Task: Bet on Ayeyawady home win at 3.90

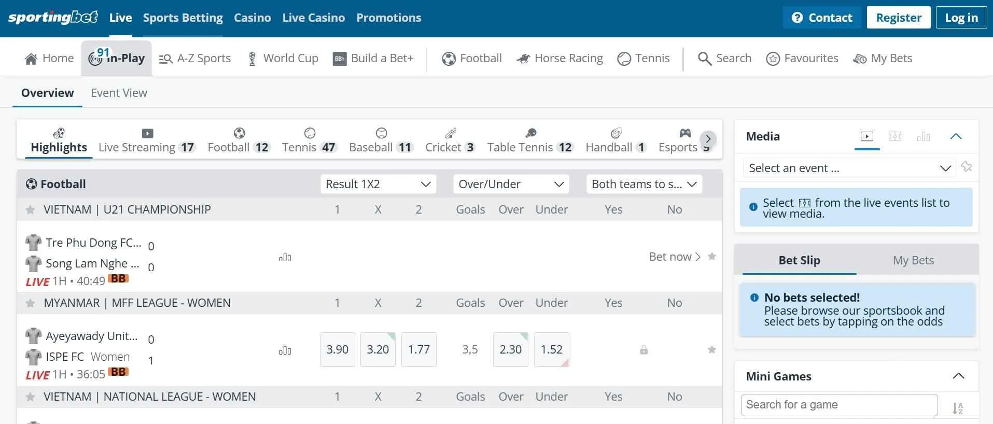Action: coord(338,350)
